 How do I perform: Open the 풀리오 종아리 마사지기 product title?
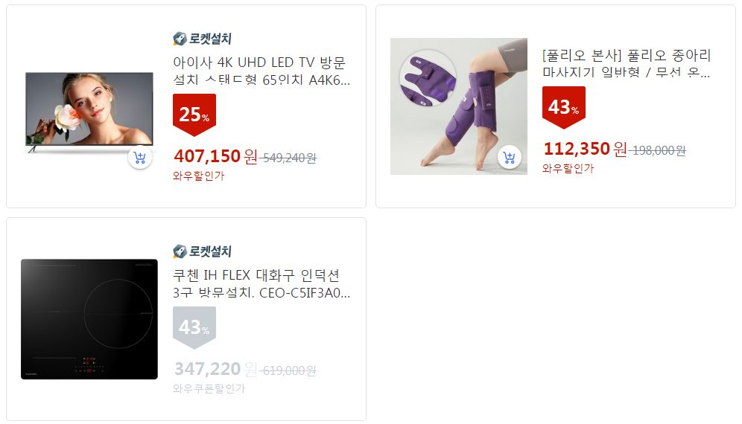[x=627, y=64]
